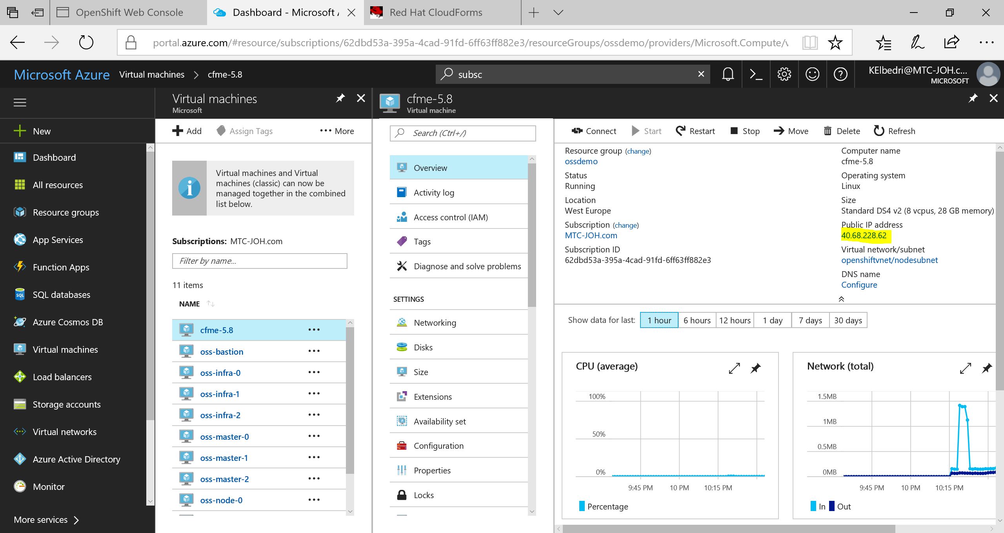Image resolution: width=1004 pixels, height=533 pixels.
Task: Open context menu for oss-bastion row
Action: click(x=314, y=351)
